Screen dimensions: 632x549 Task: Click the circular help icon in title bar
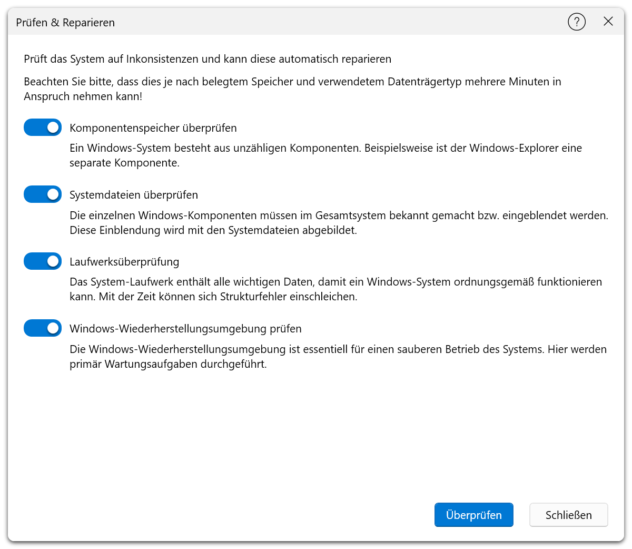coord(577,22)
